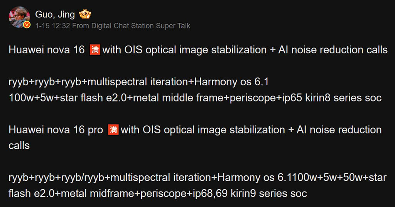The height and width of the screenshot is (207, 395).
Task: Click the red 满 icon after nova 16
Action: tap(95, 50)
